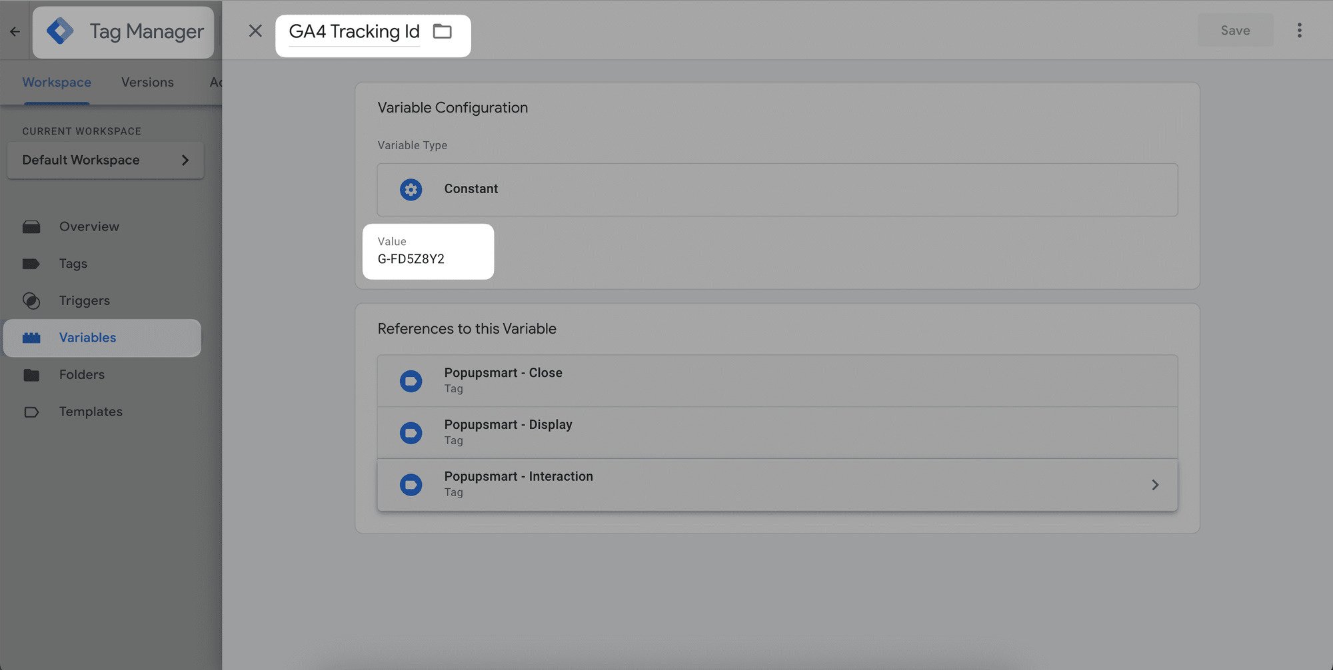
Task: Click the Save button
Action: pyautogui.click(x=1235, y=31)
